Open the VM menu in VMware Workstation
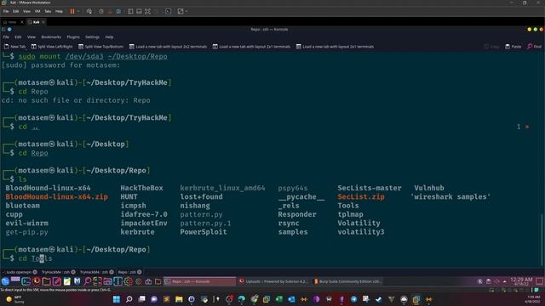The width and height of the screenshot is (545, 306). tap(37, 11)
